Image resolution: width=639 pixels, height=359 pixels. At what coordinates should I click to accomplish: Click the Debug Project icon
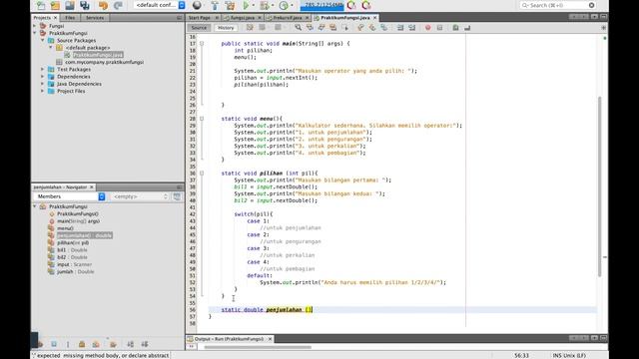point(264,5)
